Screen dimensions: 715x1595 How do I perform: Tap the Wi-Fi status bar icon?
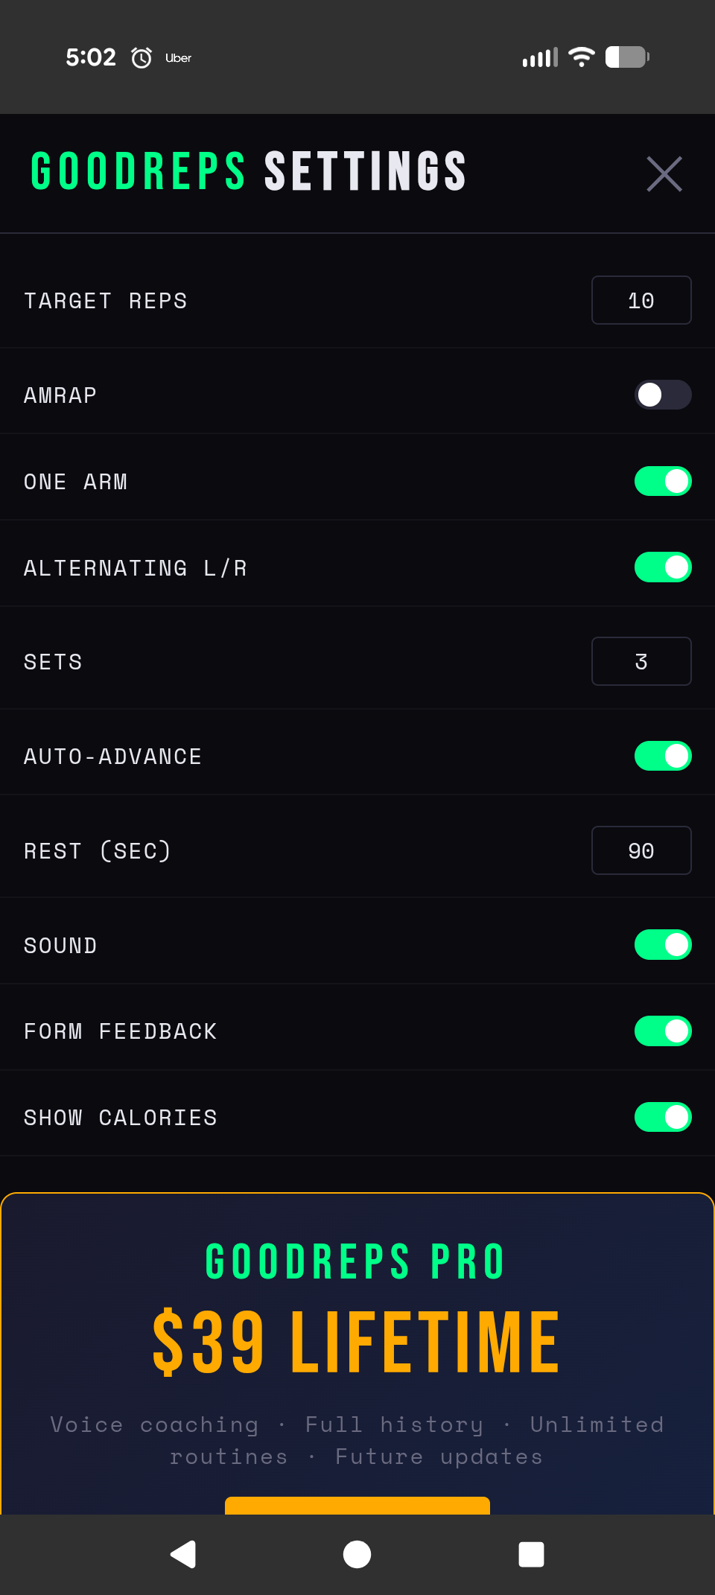tap(581, 57)
